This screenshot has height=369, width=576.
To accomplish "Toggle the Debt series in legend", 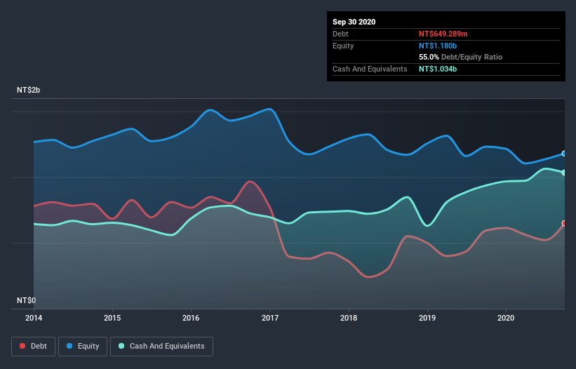I will click(x=33, y=347).
